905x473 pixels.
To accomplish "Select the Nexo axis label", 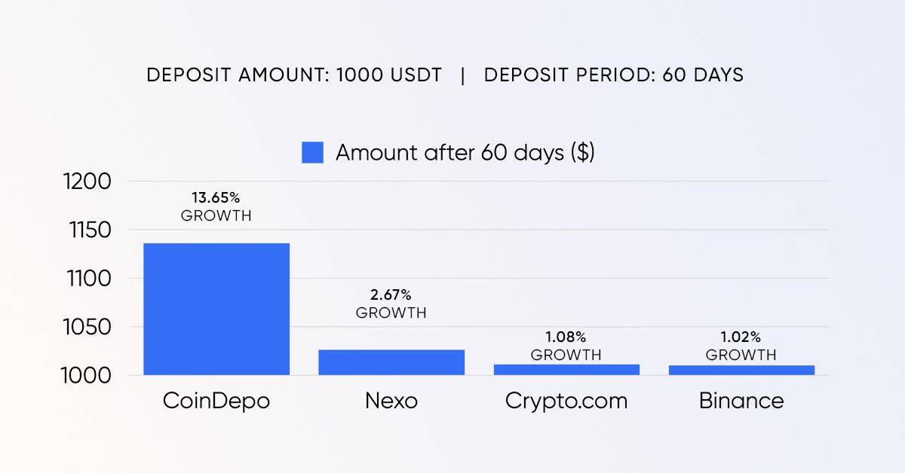I will coord(391,401).
